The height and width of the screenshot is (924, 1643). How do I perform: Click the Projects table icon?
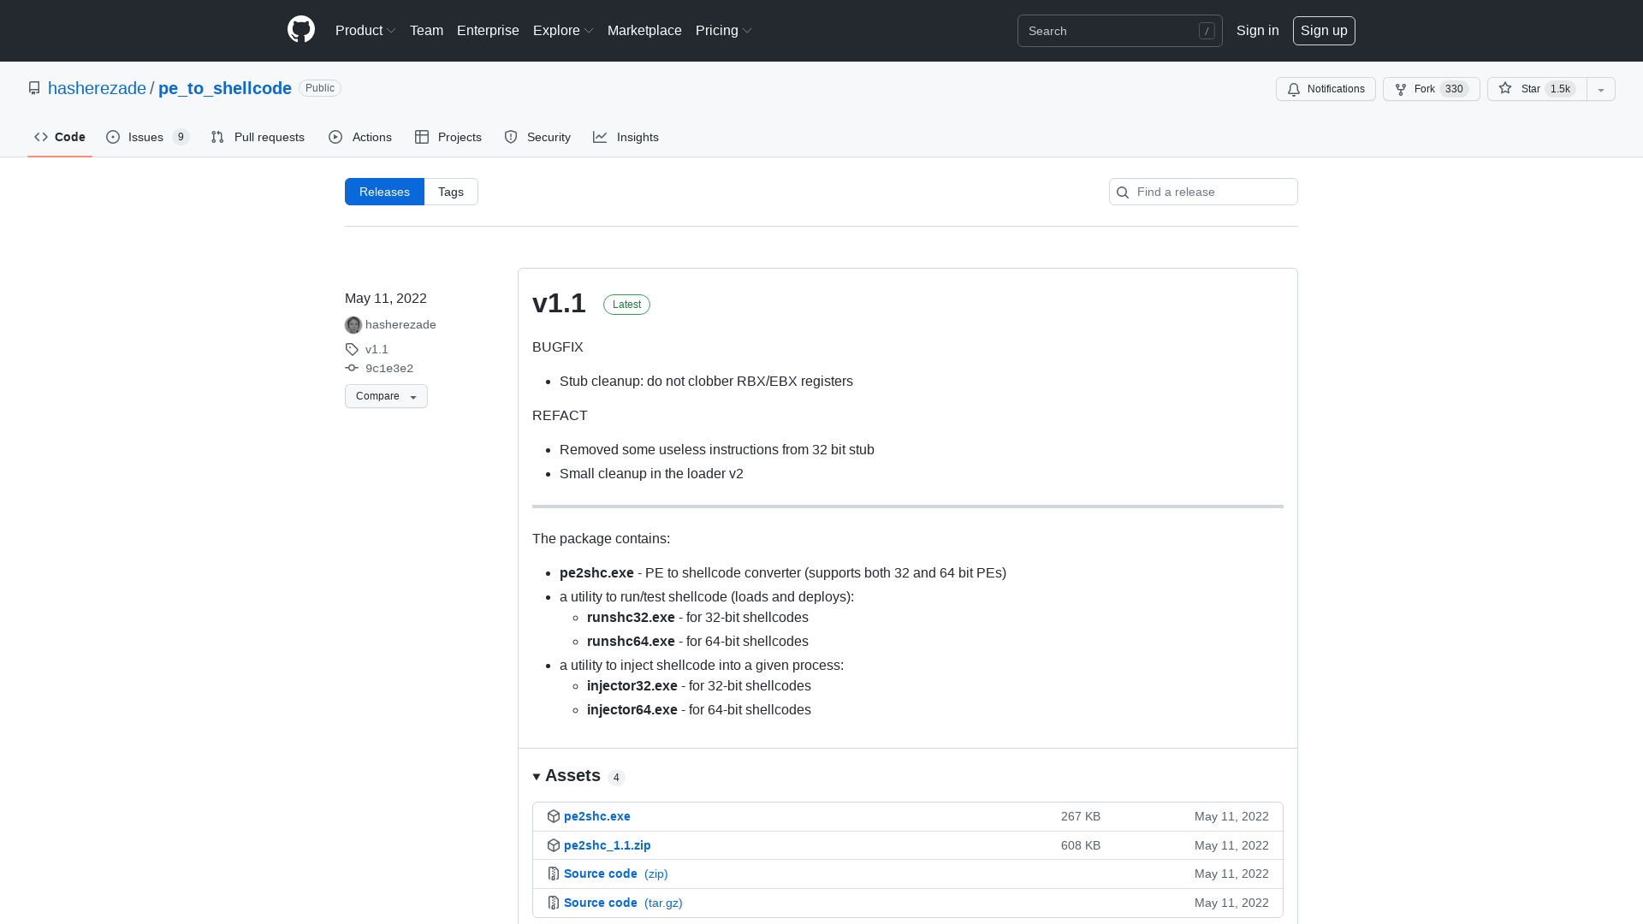click(422, 137)
